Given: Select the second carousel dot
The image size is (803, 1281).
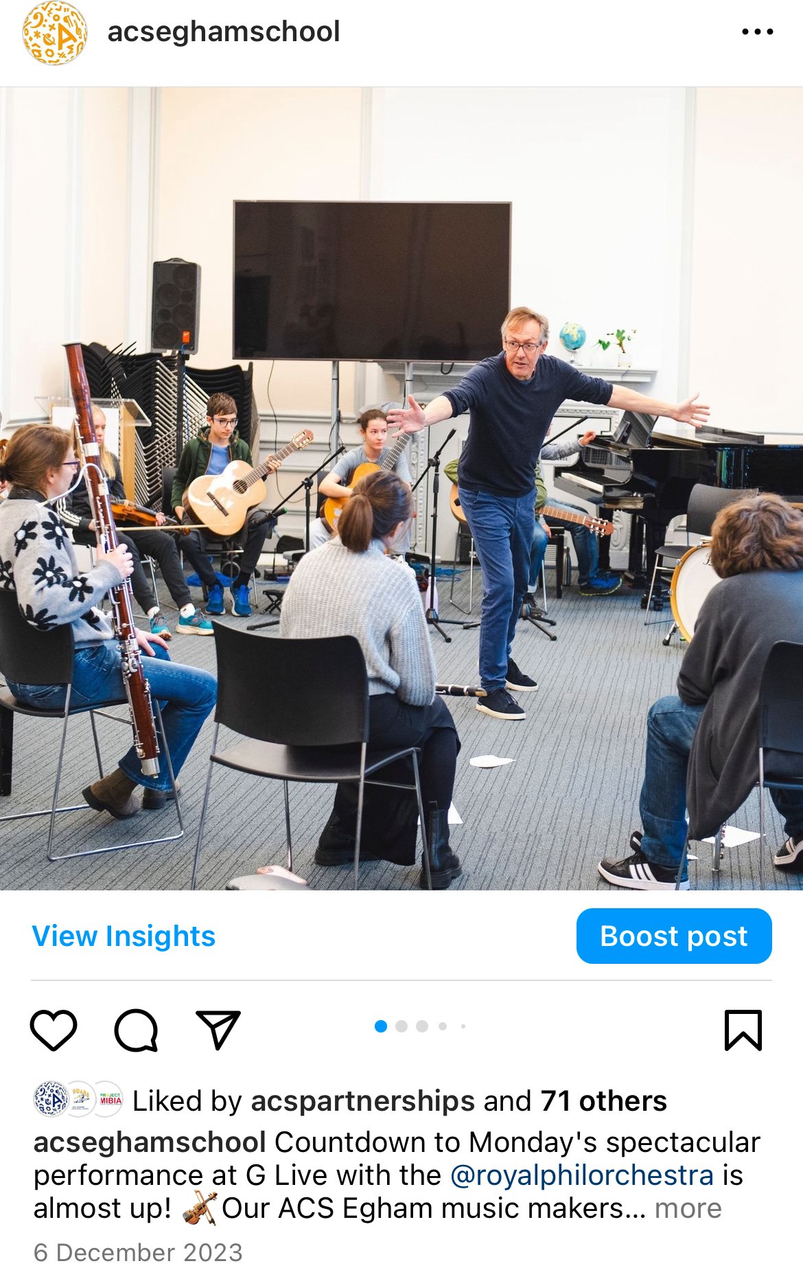Looking at the screenshot, I should pyautogui.click(x=401, y=1026).
